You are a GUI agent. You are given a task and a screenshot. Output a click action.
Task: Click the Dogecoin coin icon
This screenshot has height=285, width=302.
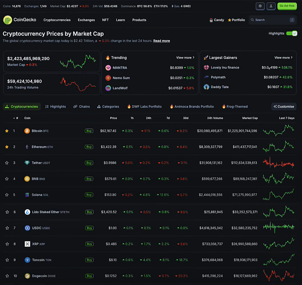click(27, 276)
